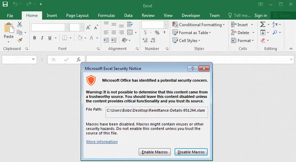Click Format in the Cells group
This screenshot has height=162, width=296.
(243, 41)
